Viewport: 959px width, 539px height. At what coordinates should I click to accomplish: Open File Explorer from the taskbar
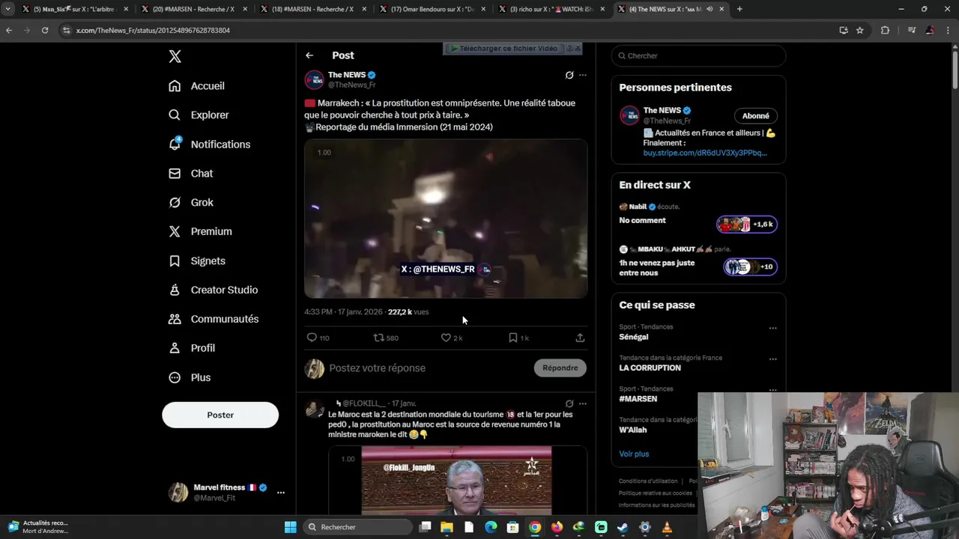[x=447, y=527]
